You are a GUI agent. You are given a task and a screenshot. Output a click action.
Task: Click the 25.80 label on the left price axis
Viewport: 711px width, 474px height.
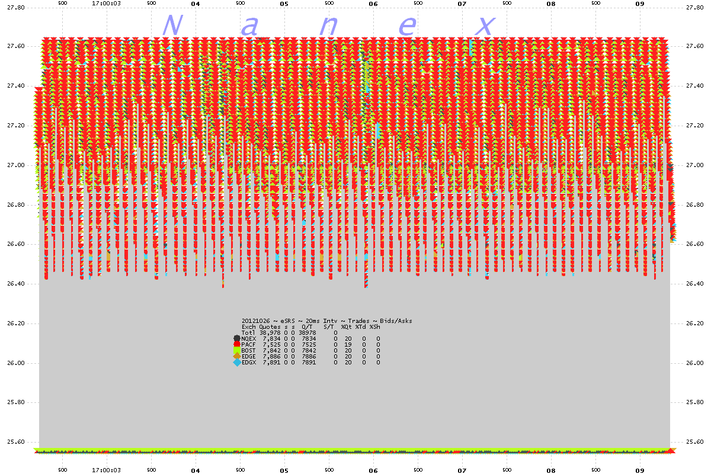(15, 403)
